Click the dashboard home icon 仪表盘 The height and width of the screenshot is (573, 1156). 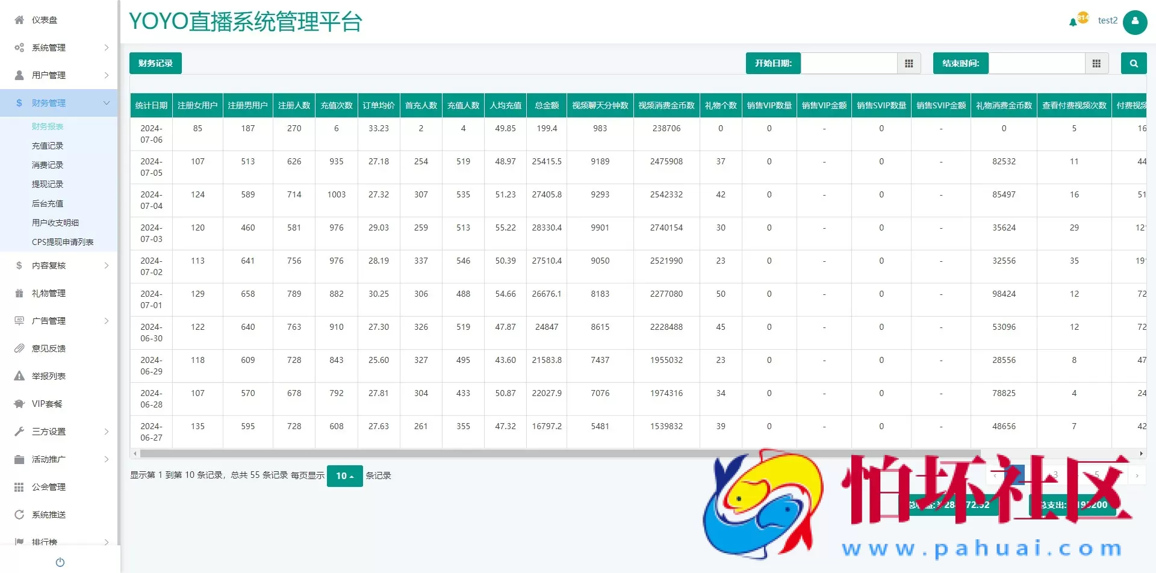click(19, 20)
